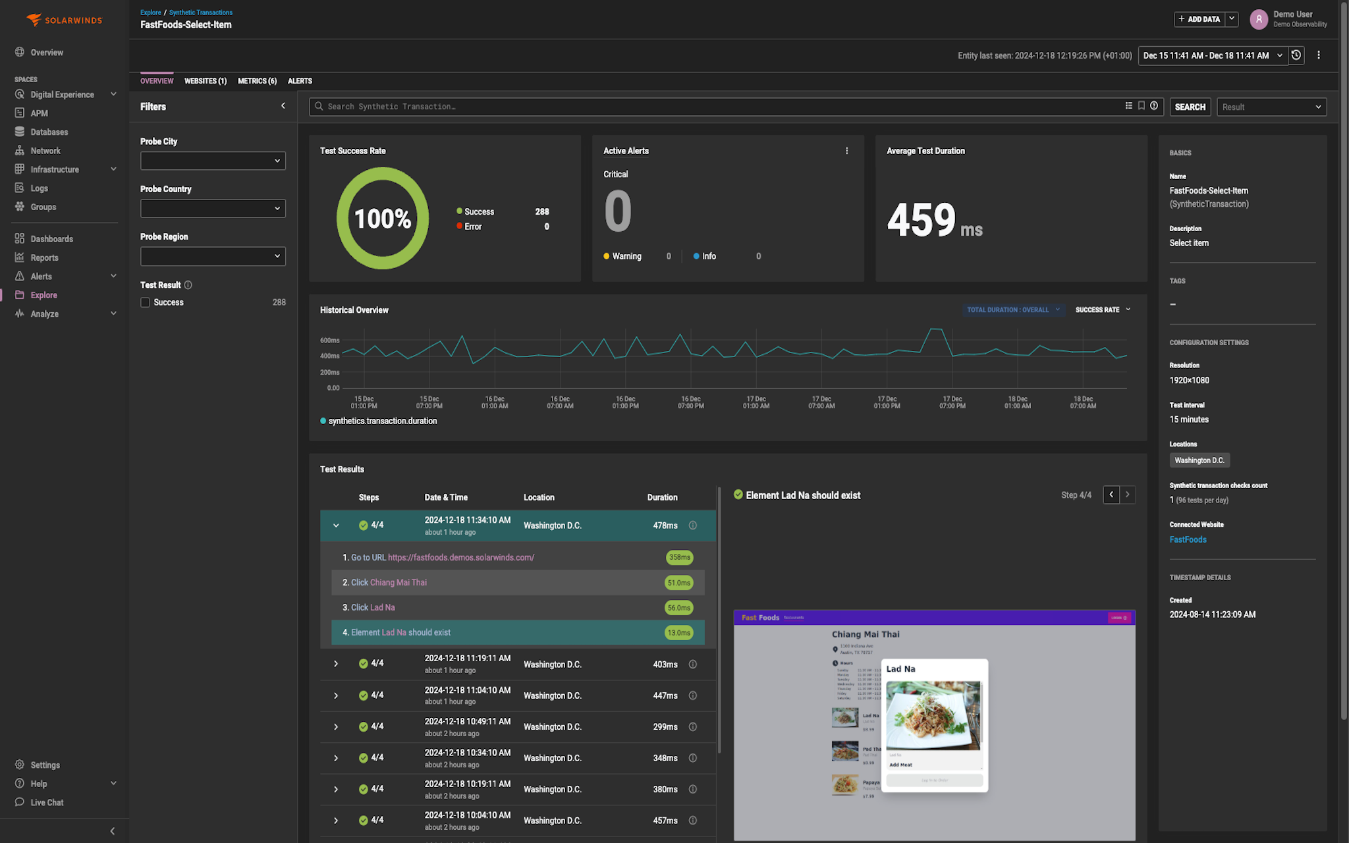Click the Databases sidebar icon
Screen dimensions: 1349x843
point(20,132)
